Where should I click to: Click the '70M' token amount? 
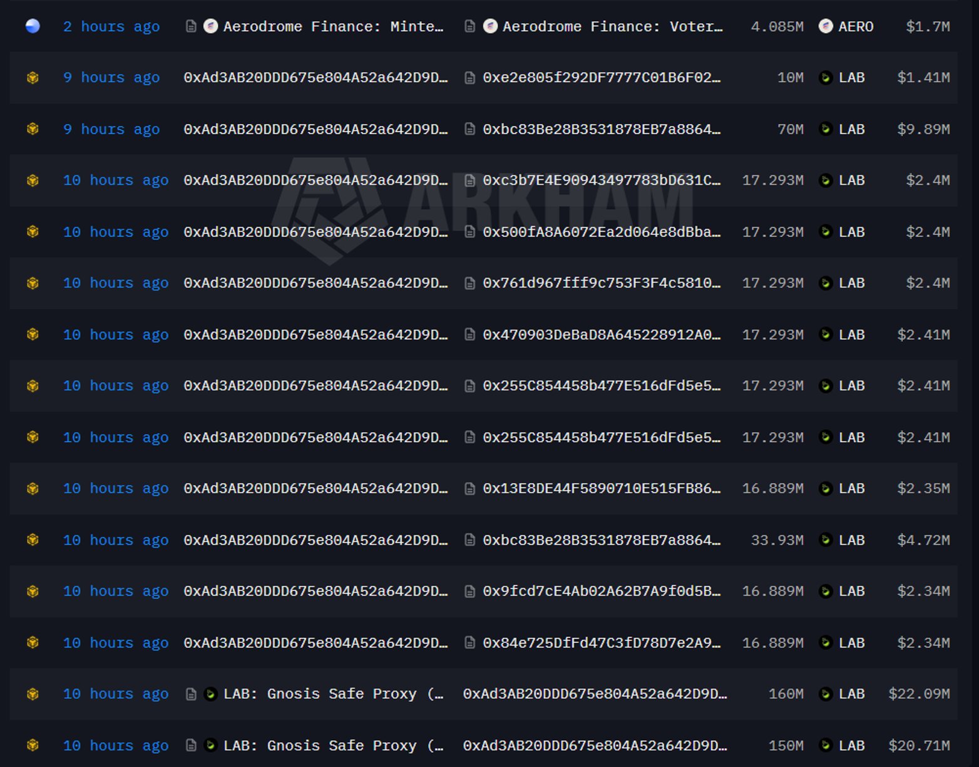(790, 129)
